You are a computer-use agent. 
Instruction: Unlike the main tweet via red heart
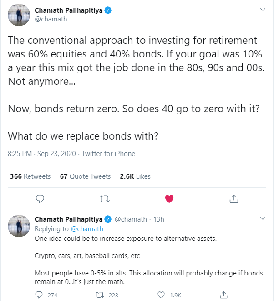point(169,199)
